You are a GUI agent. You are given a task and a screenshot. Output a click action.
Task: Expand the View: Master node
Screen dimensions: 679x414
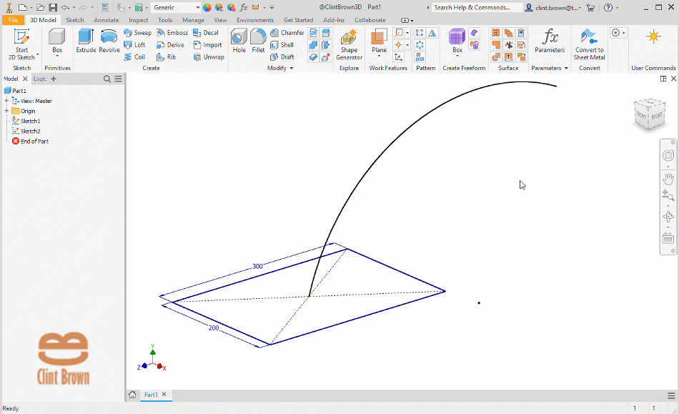[5, 101]
